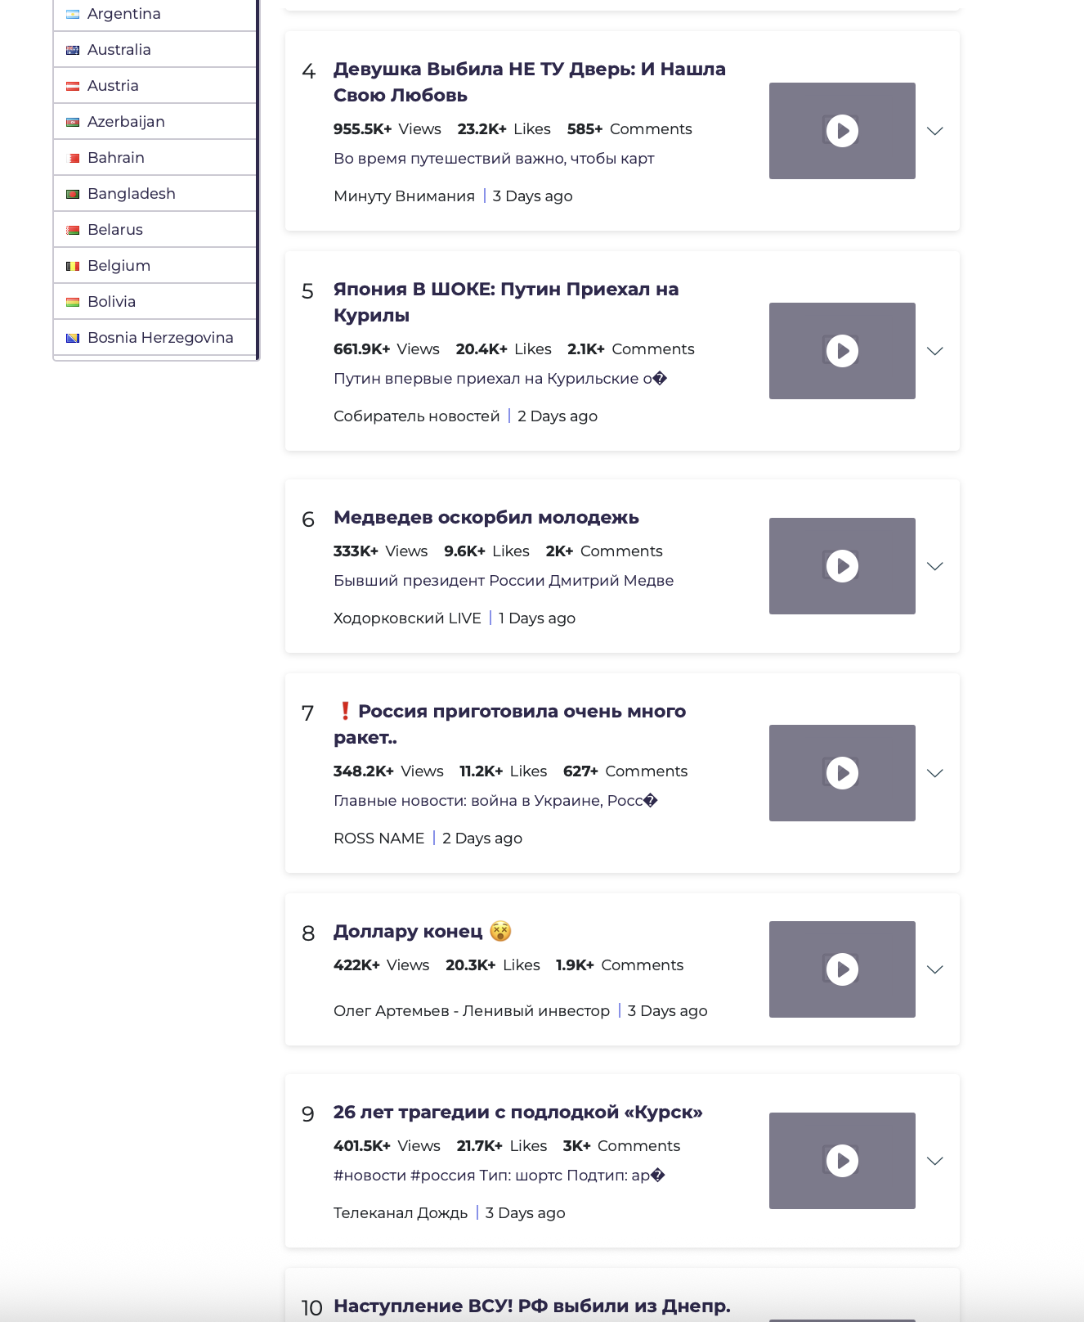Play the подлодкой Курск video

[842, 1161]
